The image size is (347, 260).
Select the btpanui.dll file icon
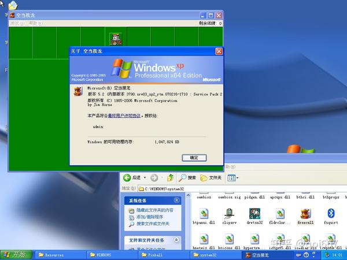pos(204,214)
